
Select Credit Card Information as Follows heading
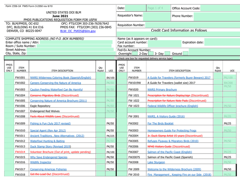pos(179,30)
